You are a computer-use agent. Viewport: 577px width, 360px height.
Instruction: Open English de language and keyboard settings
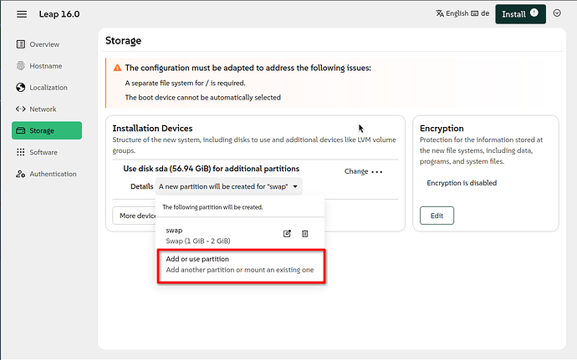tap(462, 13)
